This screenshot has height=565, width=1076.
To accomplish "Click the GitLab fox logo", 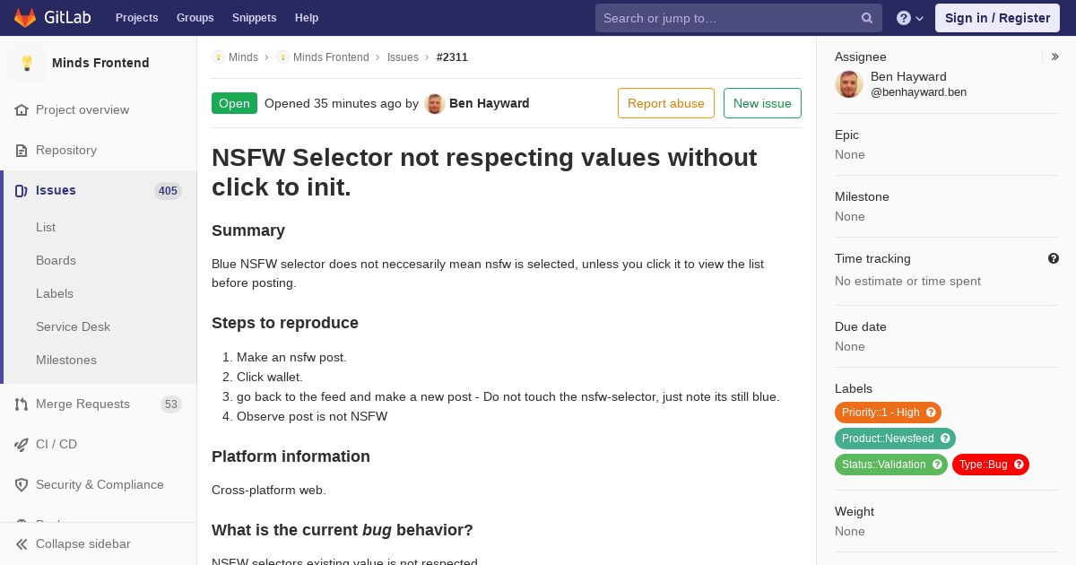I will pyautogui.click(x=25, y=17).
